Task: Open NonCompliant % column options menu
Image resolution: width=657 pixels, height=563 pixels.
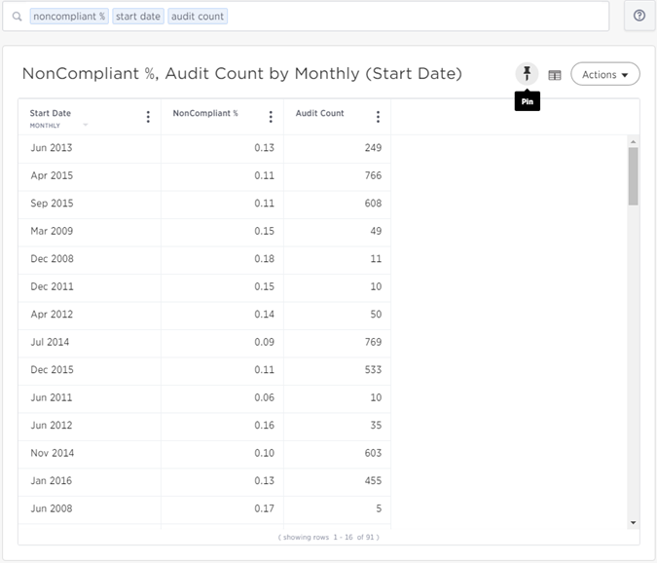Action: [x=271, y=117]
